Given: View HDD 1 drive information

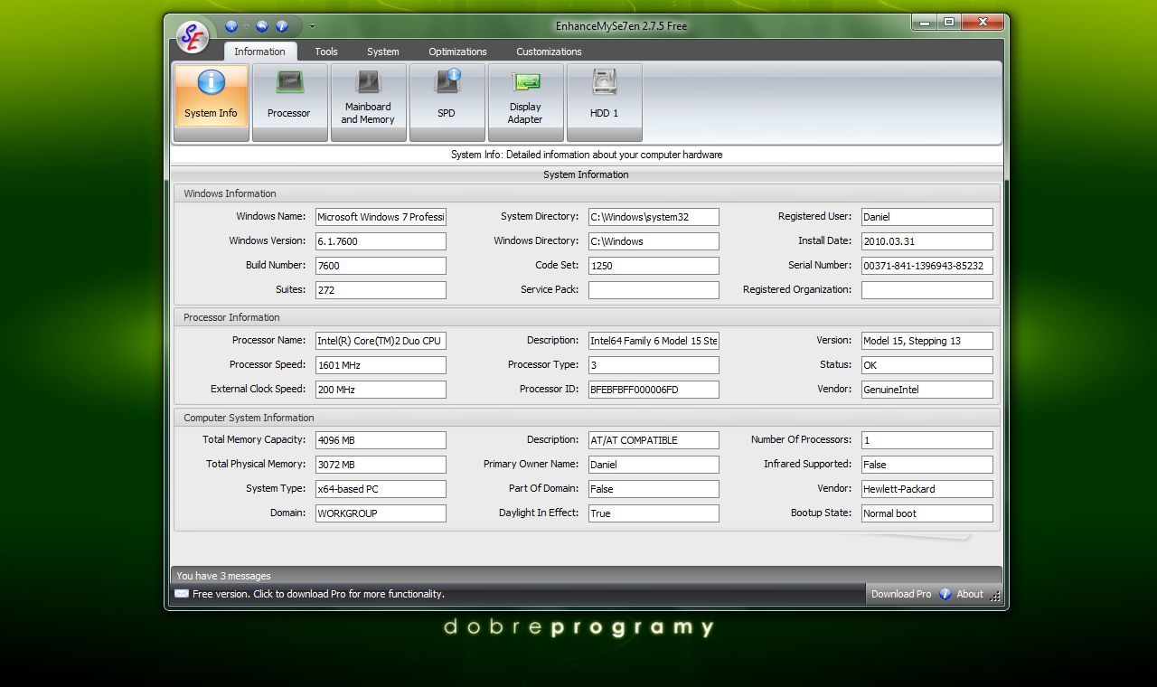Looking at the screenshot, I should point(604,102).
